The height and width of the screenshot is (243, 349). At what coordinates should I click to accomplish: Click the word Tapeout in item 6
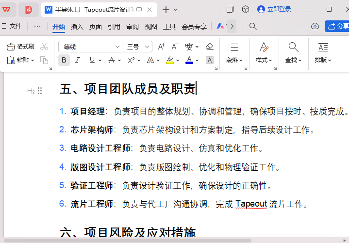[x=251, y=204]
